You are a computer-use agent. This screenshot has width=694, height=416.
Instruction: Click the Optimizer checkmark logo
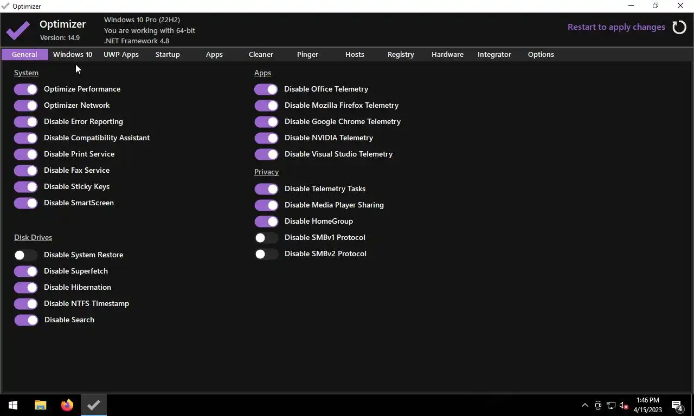(x=18, y=30)
